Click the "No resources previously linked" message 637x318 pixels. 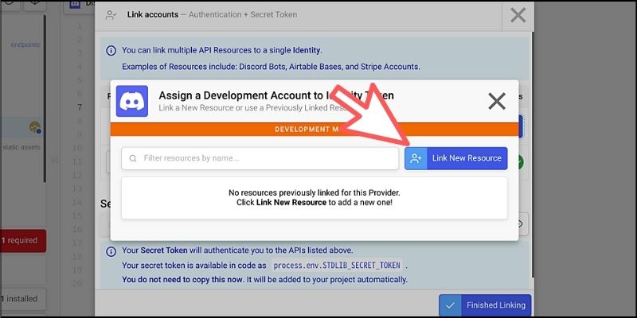point(315,192)
